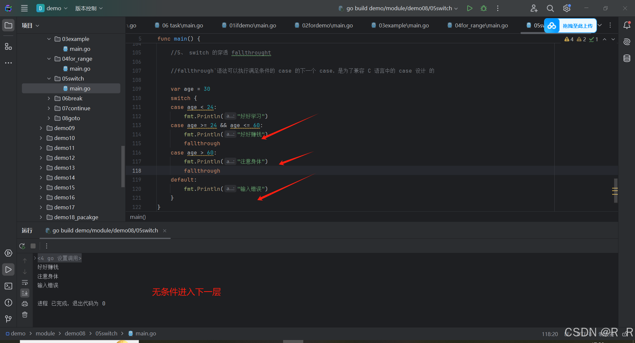Expand the demo09 folder
Image resolution: width=635 pixels, height=343 pixels.
click(x=40, y=128)
